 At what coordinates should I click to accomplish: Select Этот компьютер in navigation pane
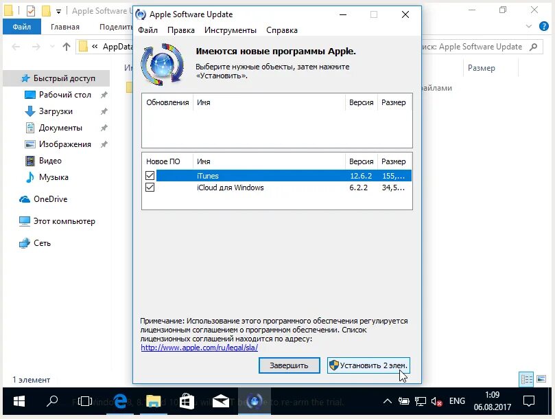click(57, 221)
